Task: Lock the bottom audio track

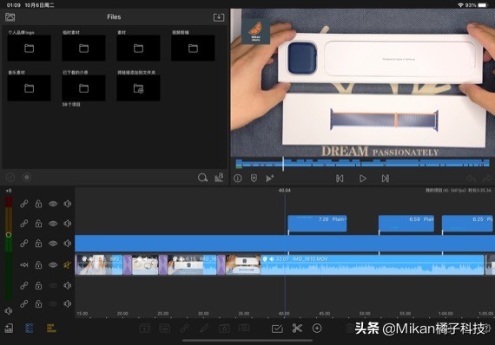Action: [x=38, y=303]
